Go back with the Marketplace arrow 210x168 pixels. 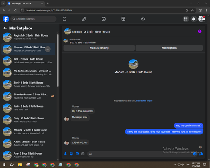5,28
